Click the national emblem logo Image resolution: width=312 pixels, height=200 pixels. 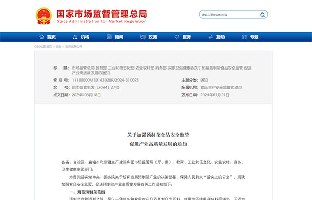pos(44,16)
